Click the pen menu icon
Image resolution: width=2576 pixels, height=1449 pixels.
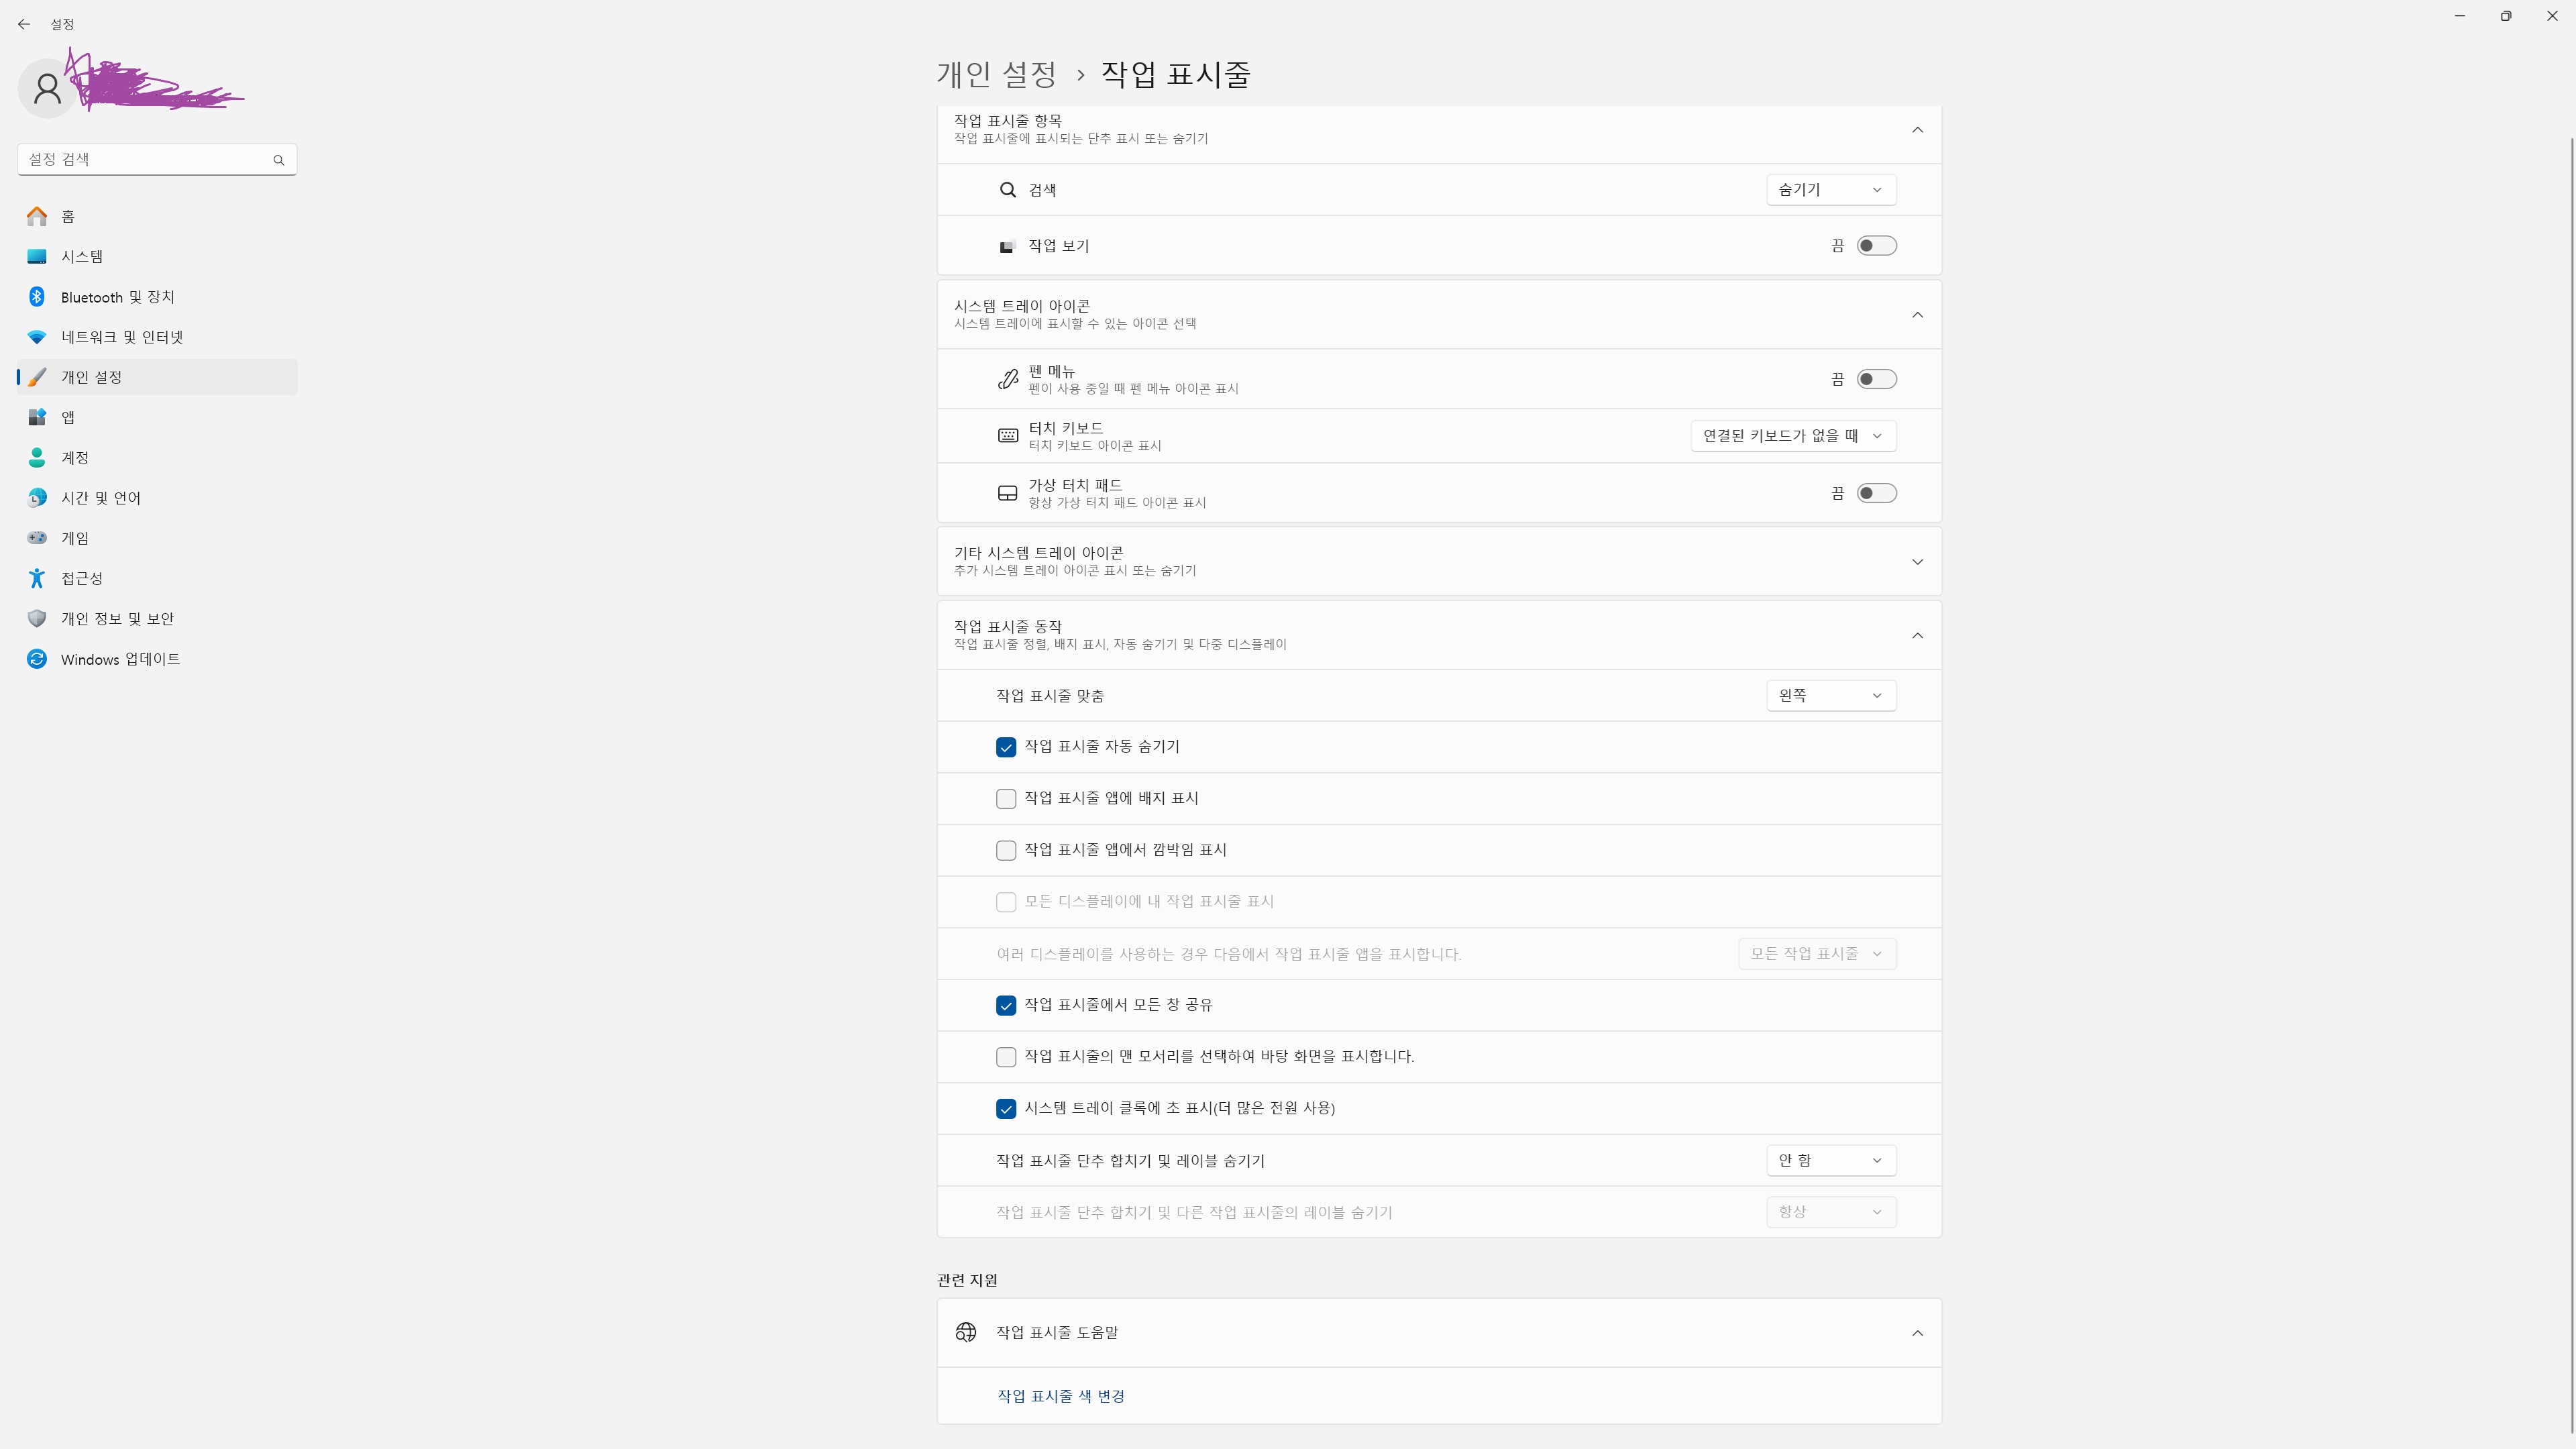tap(1008, 379)
